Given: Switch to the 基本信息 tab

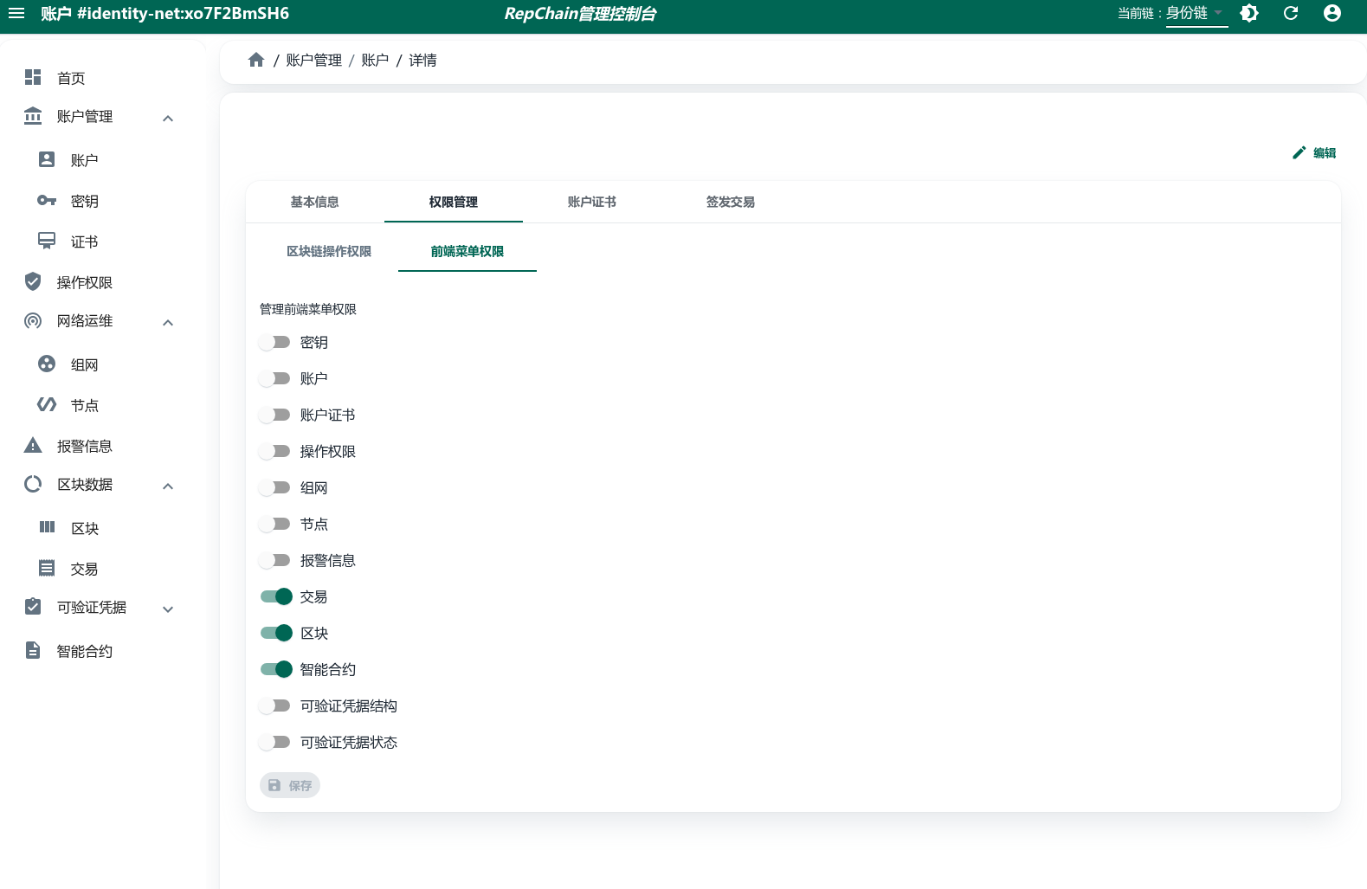Looking at the screenshot, I should tap(315, 202).
